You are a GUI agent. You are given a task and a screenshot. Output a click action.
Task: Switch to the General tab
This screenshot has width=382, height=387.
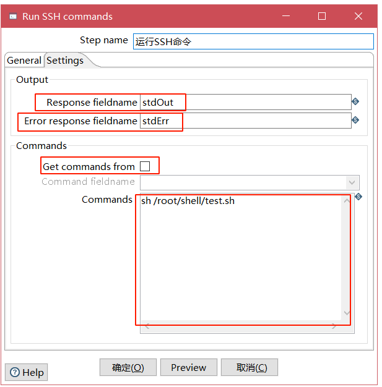point(24,61)
